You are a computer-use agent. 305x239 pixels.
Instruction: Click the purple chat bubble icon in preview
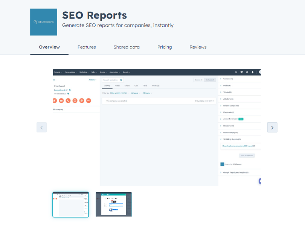[x=260, y=181]
